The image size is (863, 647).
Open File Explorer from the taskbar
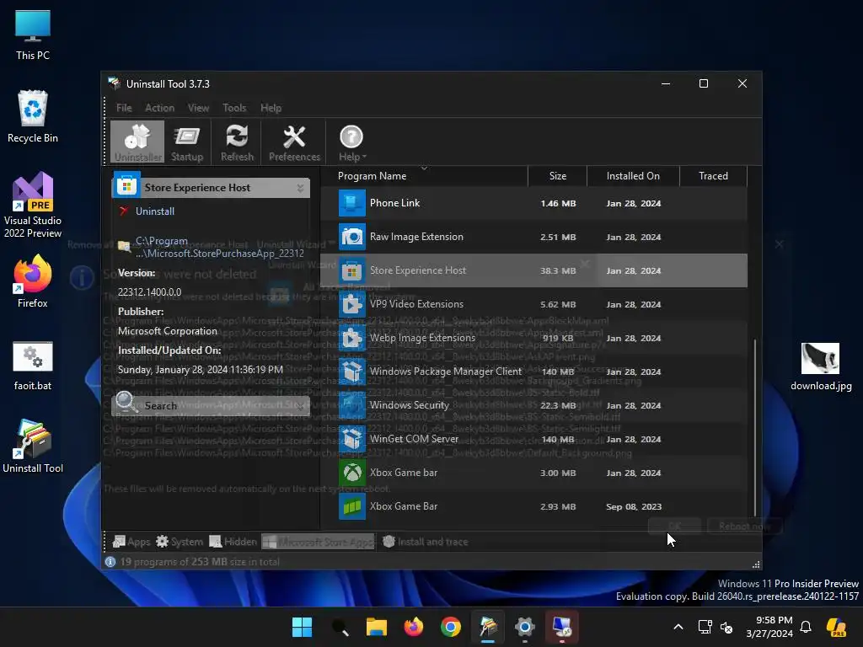point(377,627)
